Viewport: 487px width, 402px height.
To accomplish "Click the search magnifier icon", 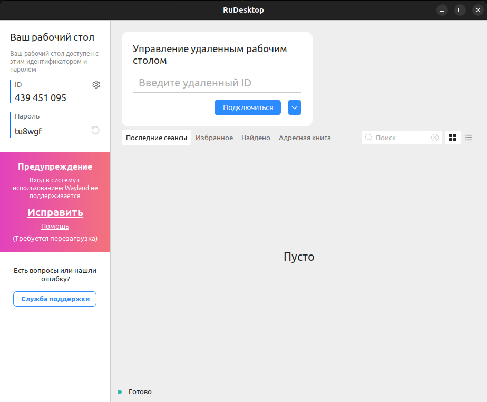I will click(x=368, y=138).
